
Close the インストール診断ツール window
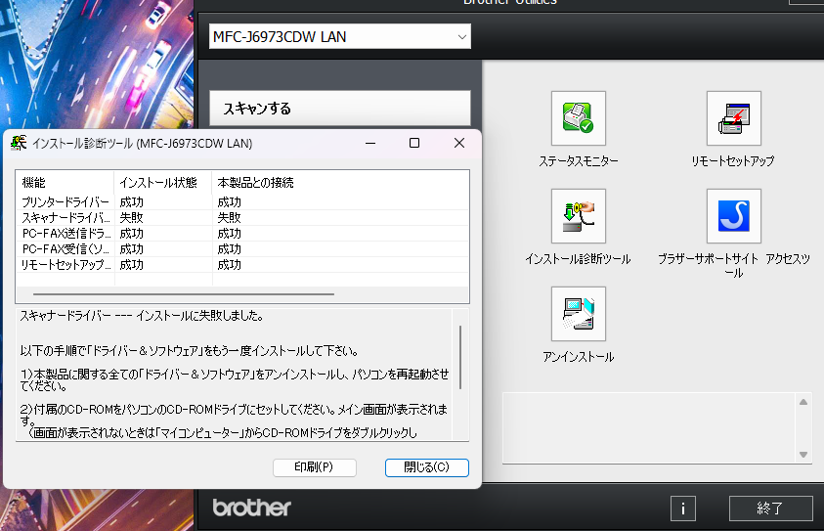(x=459, y=143)
